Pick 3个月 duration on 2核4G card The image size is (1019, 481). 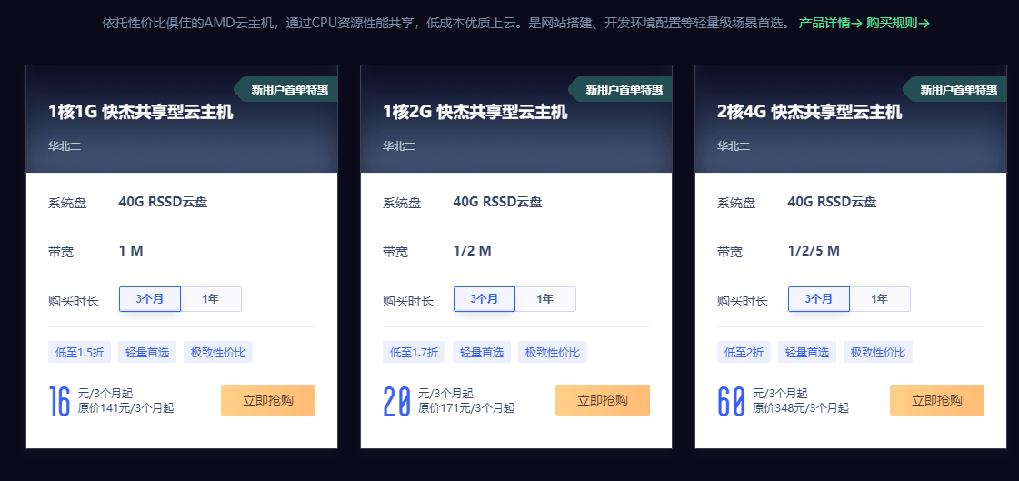pyautogui.click(x=819, y=299)
